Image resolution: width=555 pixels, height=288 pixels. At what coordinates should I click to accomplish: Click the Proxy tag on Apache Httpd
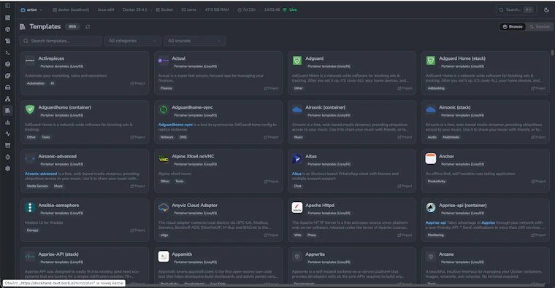[x=312, y=235]
